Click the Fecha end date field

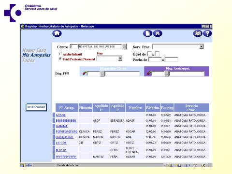coord(172,59)
